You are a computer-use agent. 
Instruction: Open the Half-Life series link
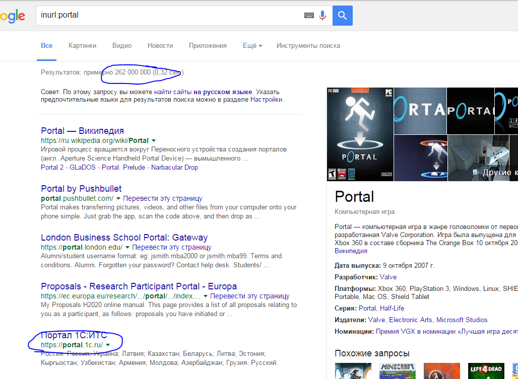point(392,308)
